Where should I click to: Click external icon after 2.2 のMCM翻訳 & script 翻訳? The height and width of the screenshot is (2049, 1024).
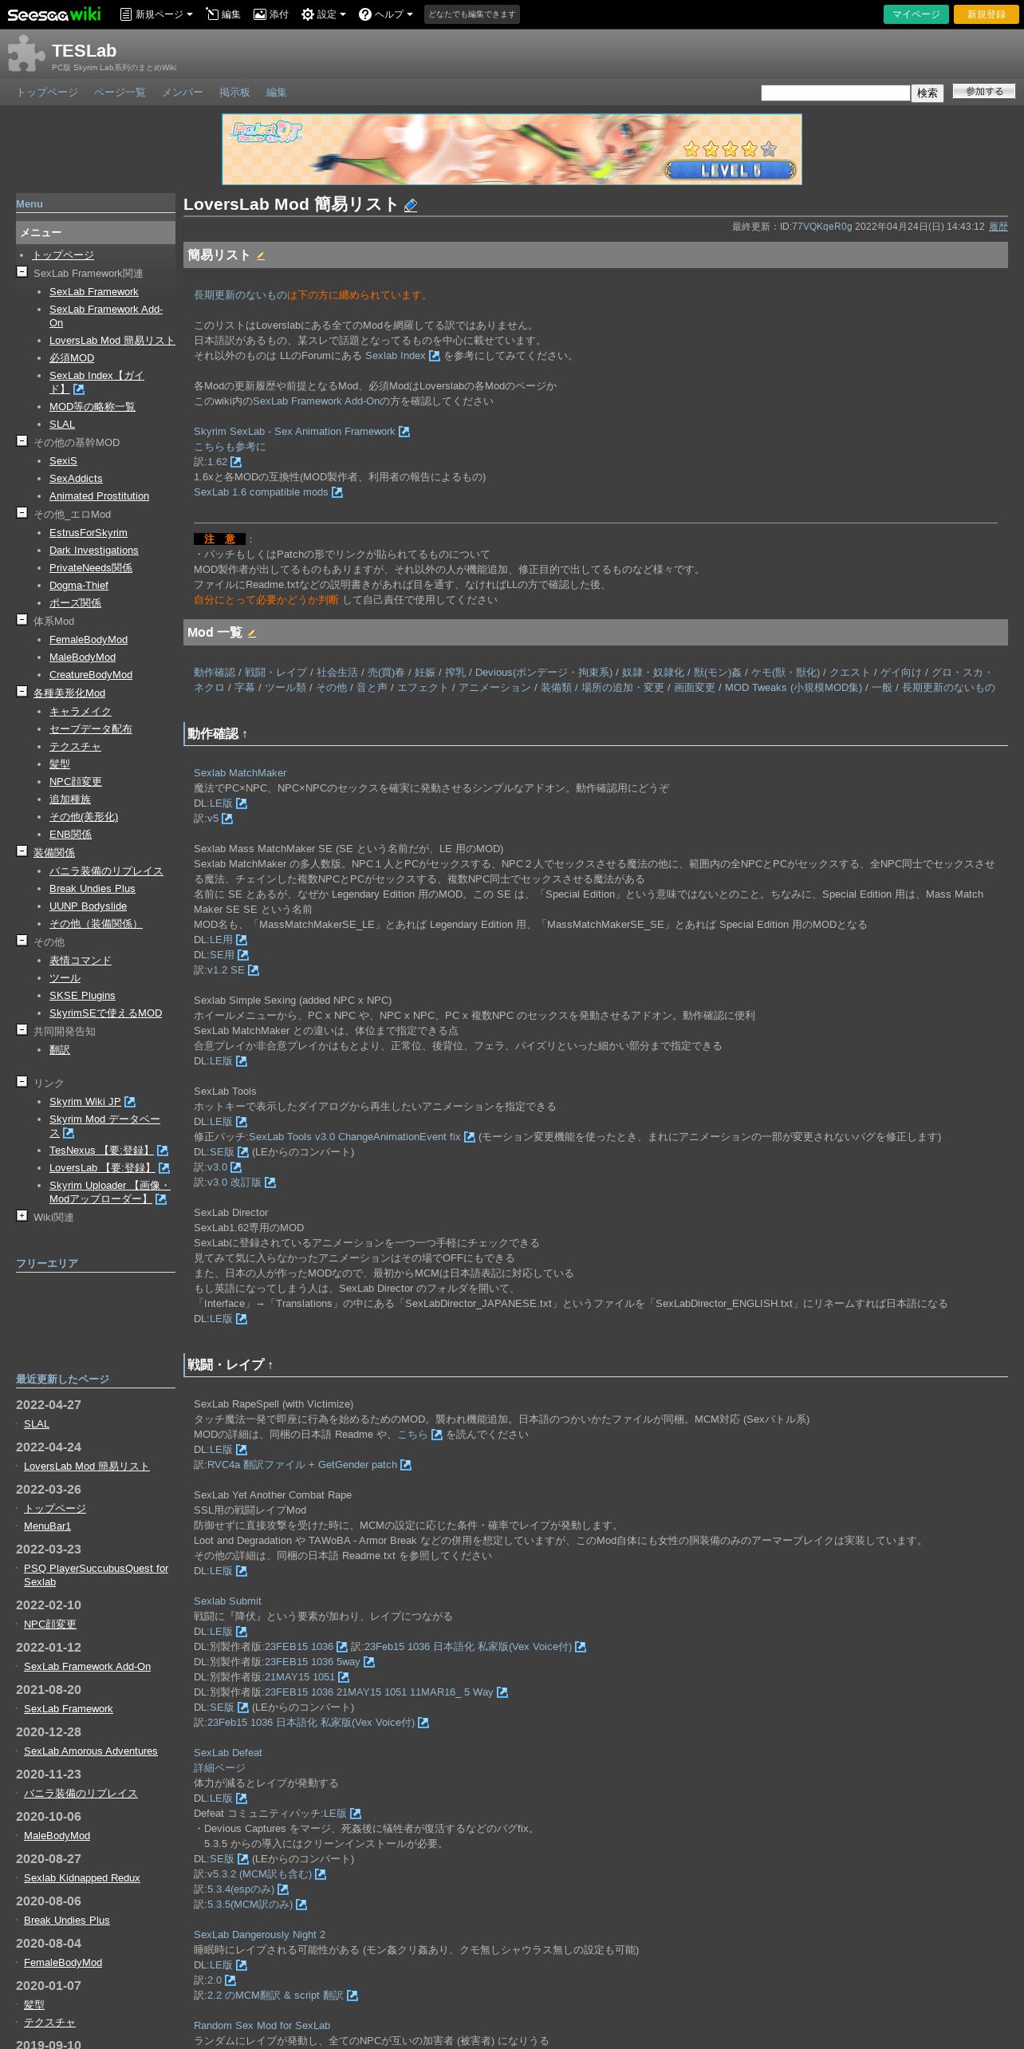click(x=352, y=1996)
